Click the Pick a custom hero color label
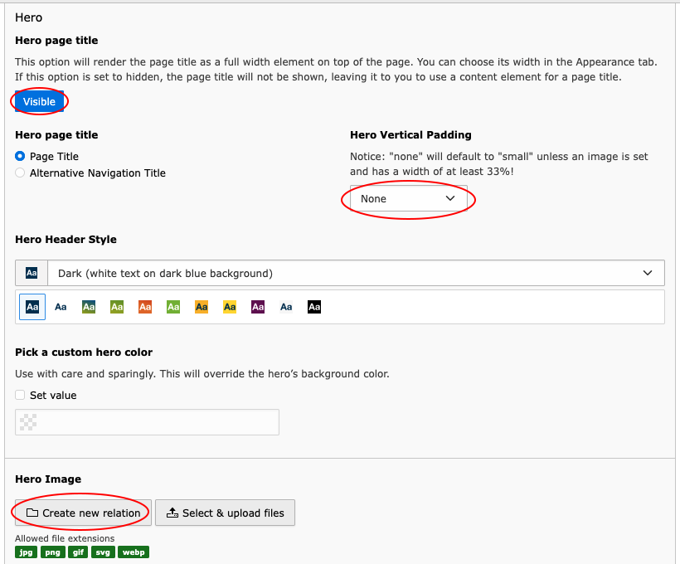 click(84, 352)
